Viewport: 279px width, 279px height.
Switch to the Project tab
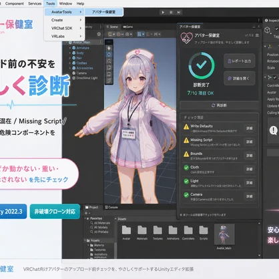(92, 208)
